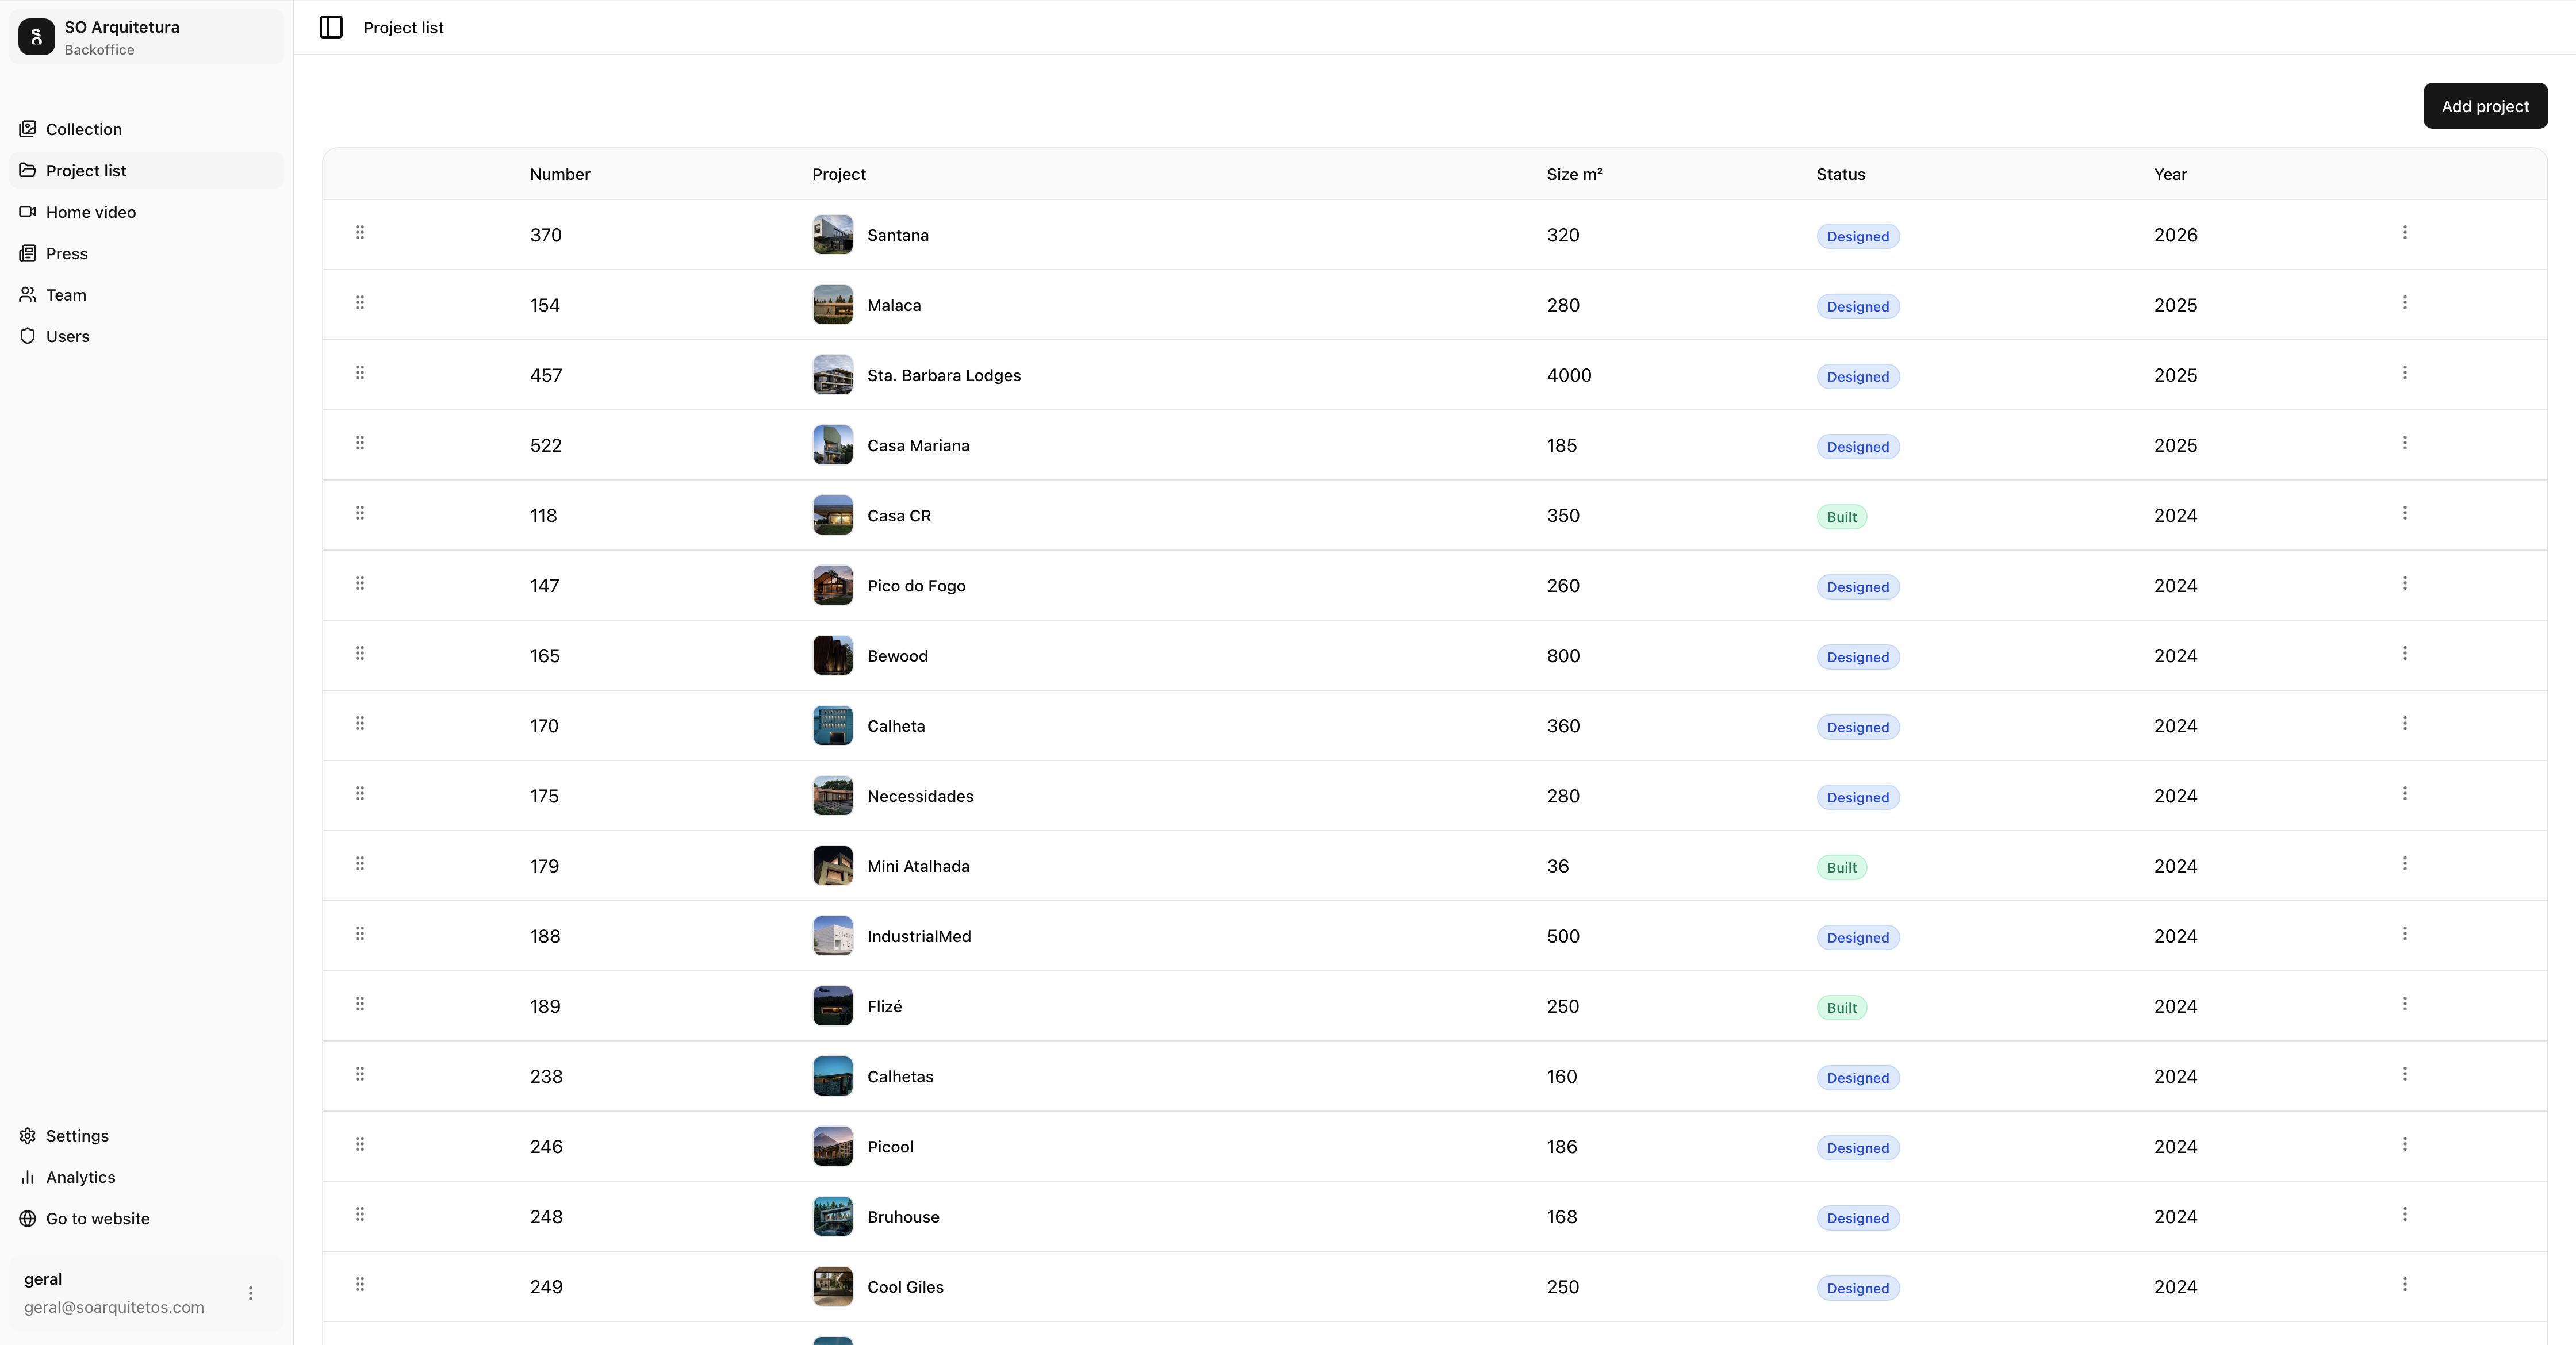Open the actions menu for Bewood
Screen dimensions: 2576x1345
(x=2405, y=654)
